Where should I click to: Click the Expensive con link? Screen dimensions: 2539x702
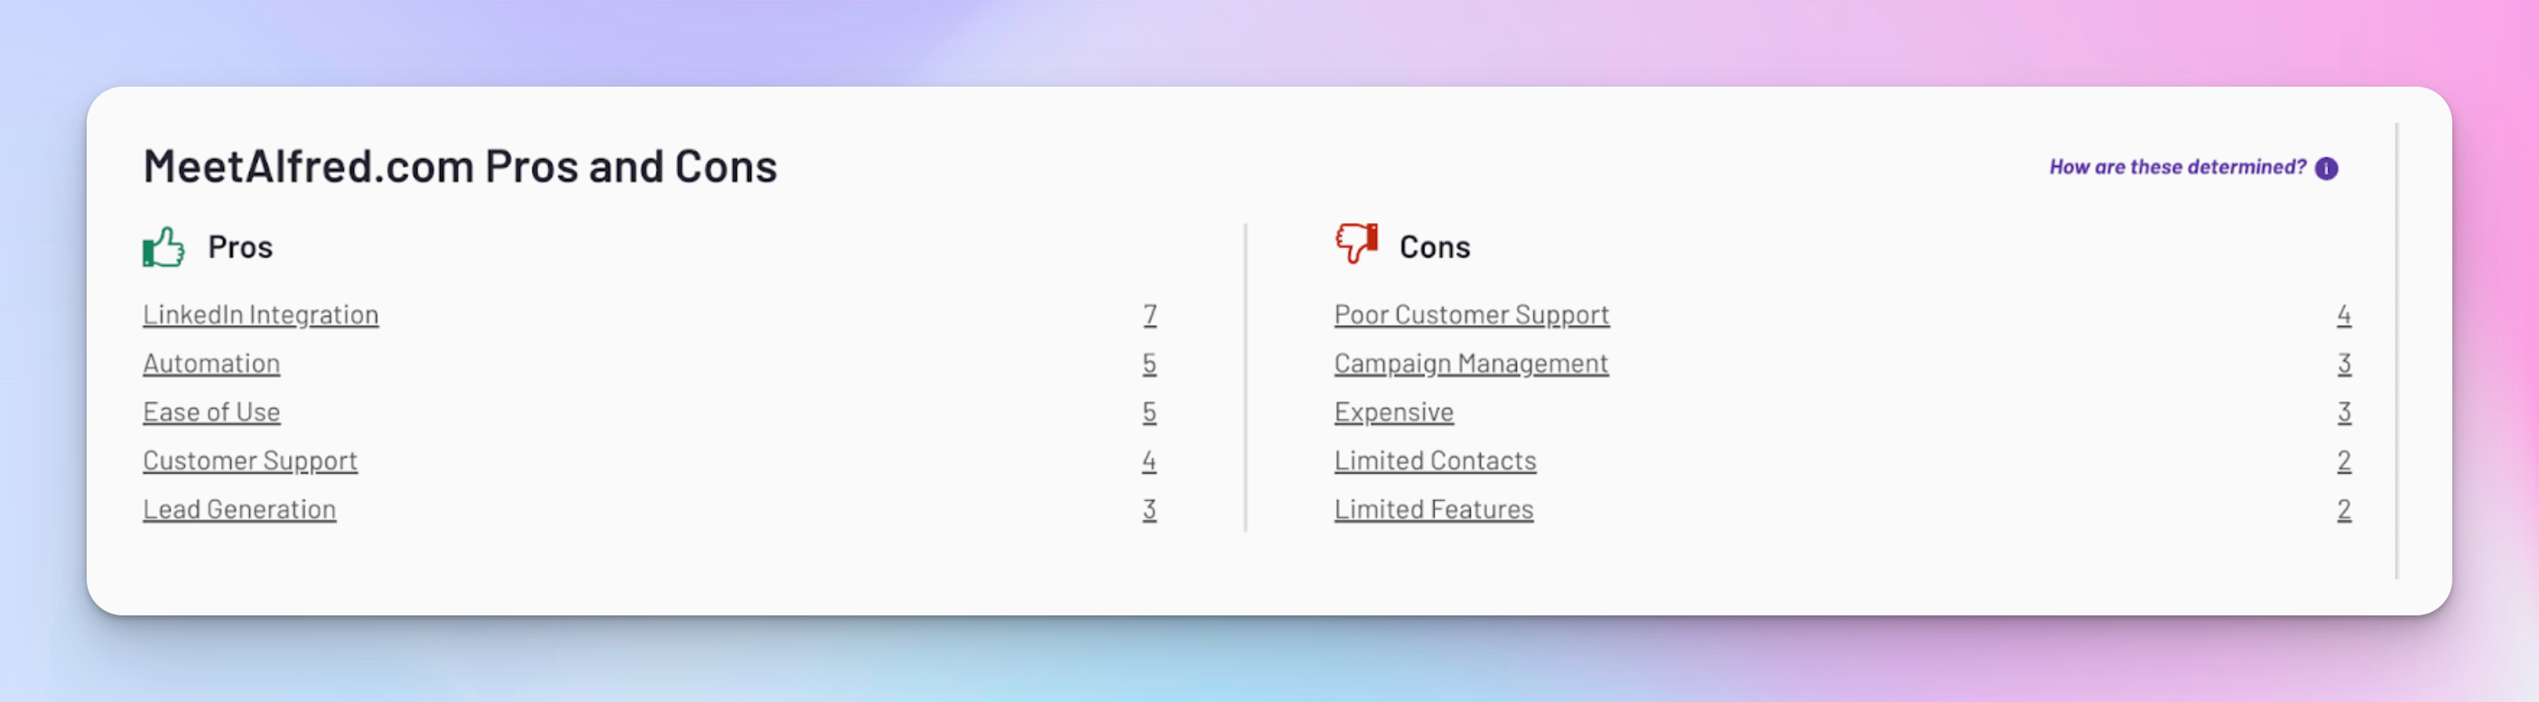pyautogui.click(x=1394, y=412)
